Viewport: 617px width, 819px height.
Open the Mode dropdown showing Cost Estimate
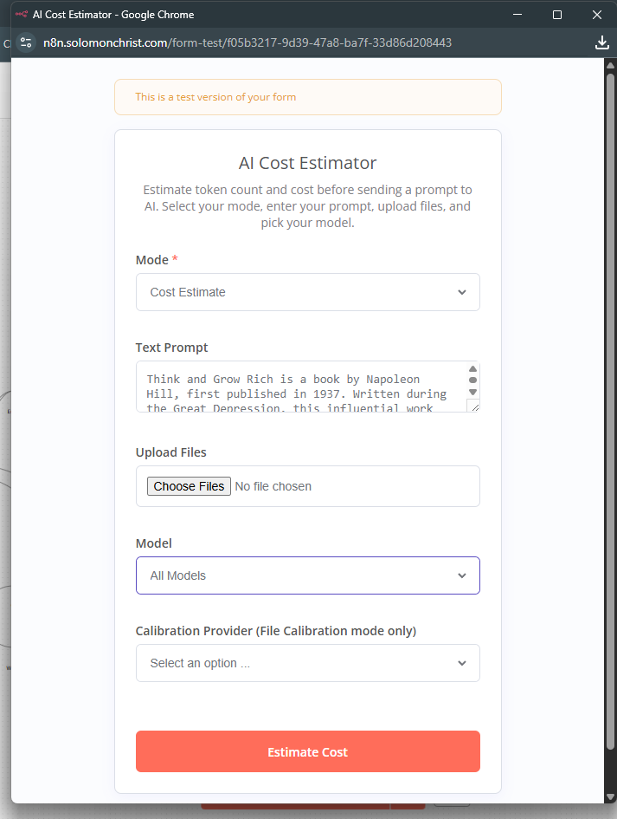click(x=307, y=292)
